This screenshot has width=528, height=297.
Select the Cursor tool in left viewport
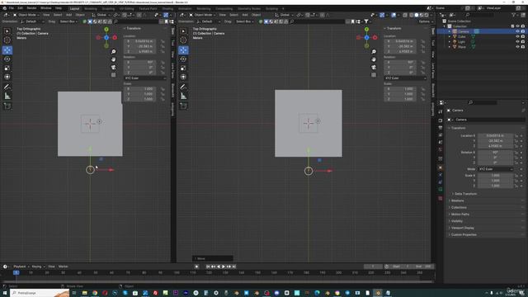(x=7, y=40)
